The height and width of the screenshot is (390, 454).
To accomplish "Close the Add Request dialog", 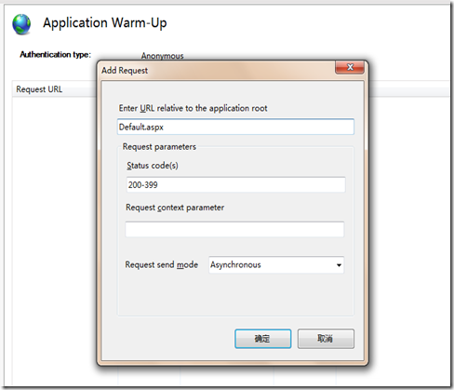I will (x=350, y=67).
